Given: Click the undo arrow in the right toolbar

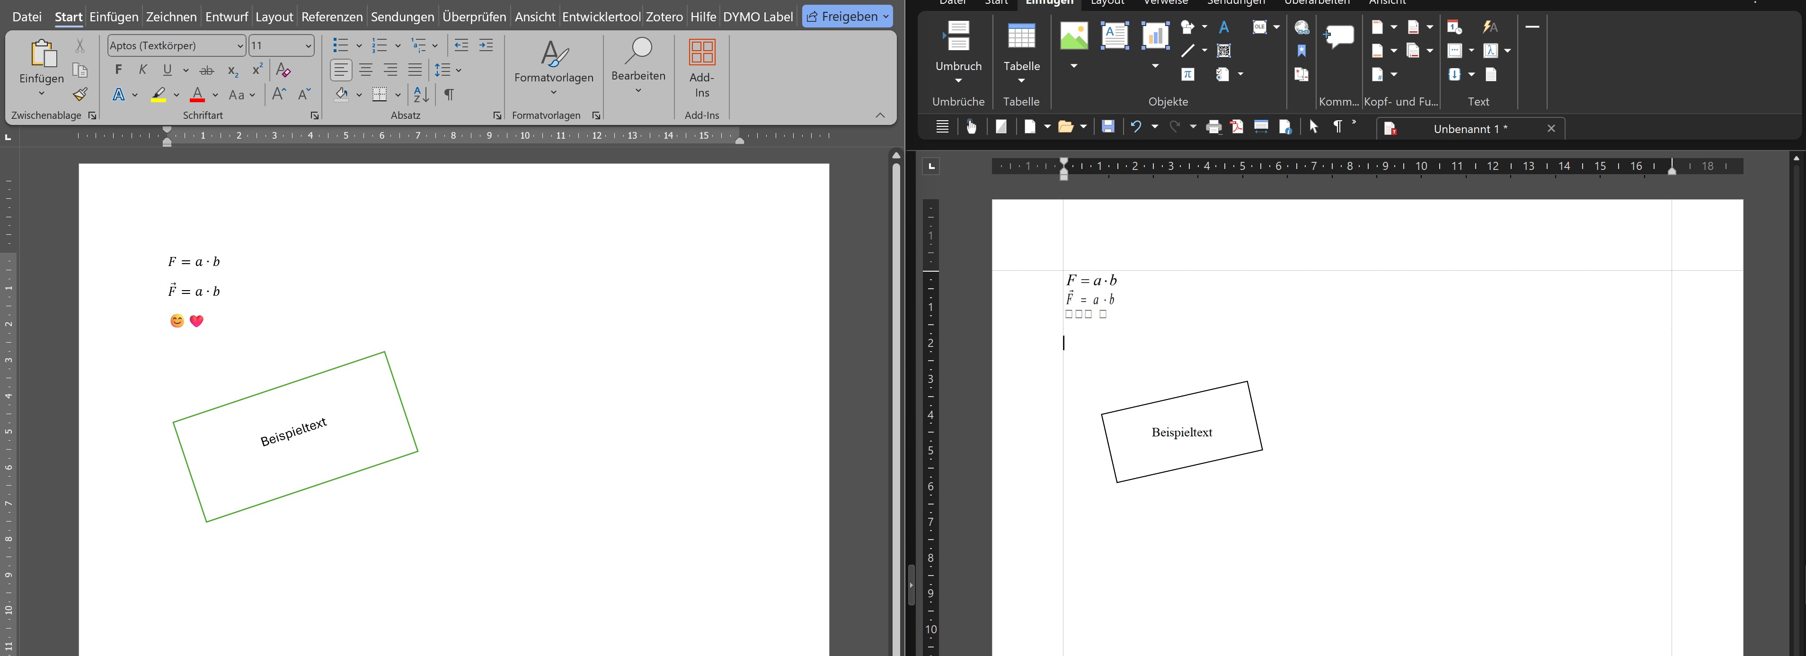Looking at the screenshot, I should [1136, 127].
